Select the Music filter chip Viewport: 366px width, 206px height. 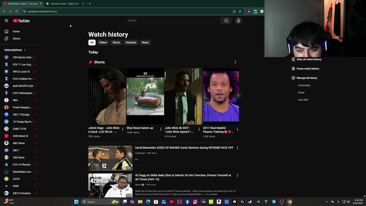145,42
